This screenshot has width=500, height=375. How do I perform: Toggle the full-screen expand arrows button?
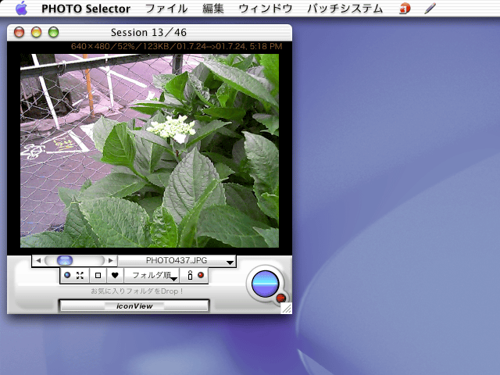pyautogui.click(x=80, y=275)
